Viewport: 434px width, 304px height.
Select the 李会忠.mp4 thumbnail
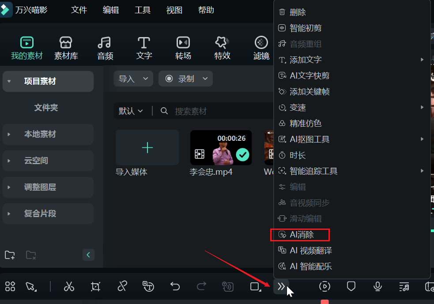pyautogui.click(x=221, y=147)
